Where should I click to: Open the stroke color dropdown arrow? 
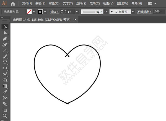point(45,12)
